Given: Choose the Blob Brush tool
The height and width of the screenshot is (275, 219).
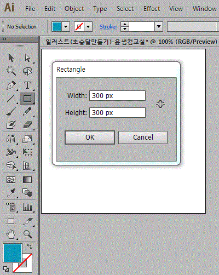Looking at the screenshot, I should point(11,125).
